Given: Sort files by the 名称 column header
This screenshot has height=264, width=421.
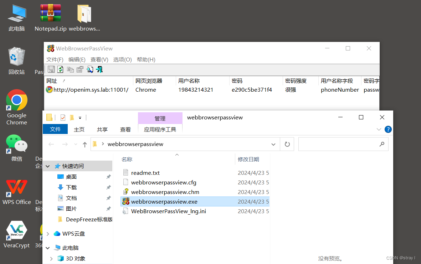Looking at the screenshot, I should [x=177, y=159].
